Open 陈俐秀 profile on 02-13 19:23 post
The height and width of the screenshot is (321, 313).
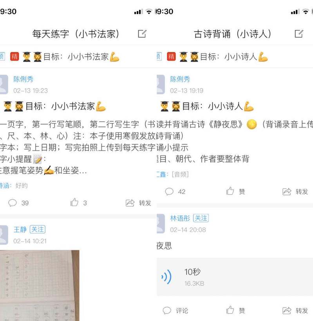coord(24,79)
